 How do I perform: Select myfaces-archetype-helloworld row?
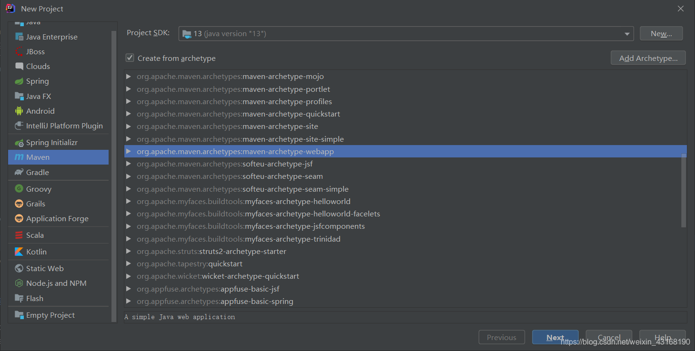405,201
